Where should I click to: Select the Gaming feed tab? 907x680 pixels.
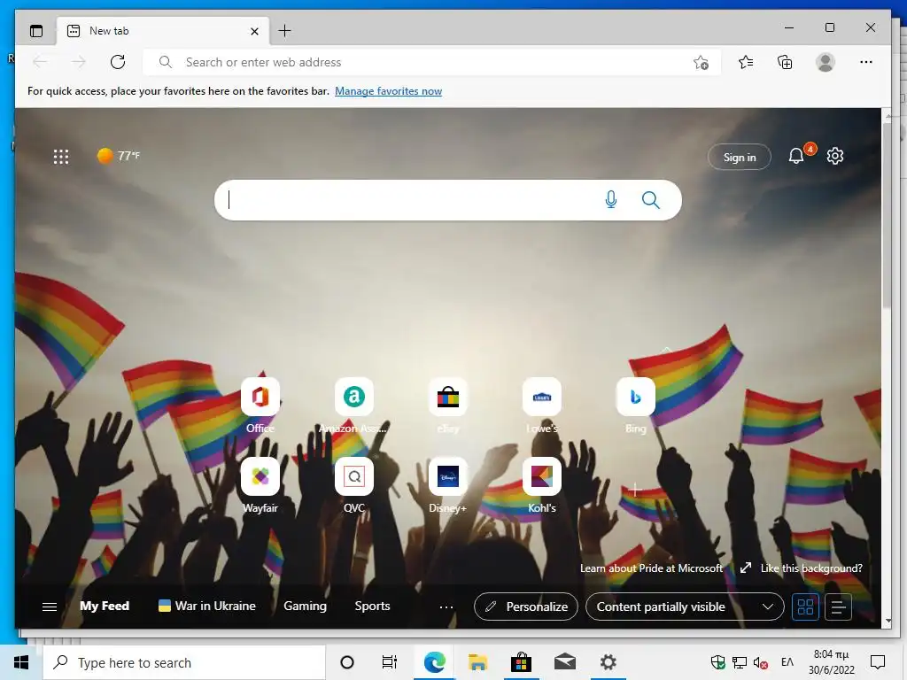coord(305,606)
